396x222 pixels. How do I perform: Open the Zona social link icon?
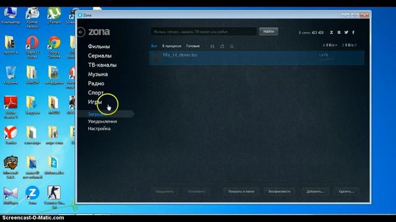click(x=332, y=33)
